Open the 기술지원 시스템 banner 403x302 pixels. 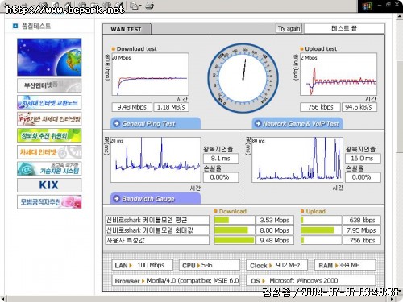coord(49,168)
